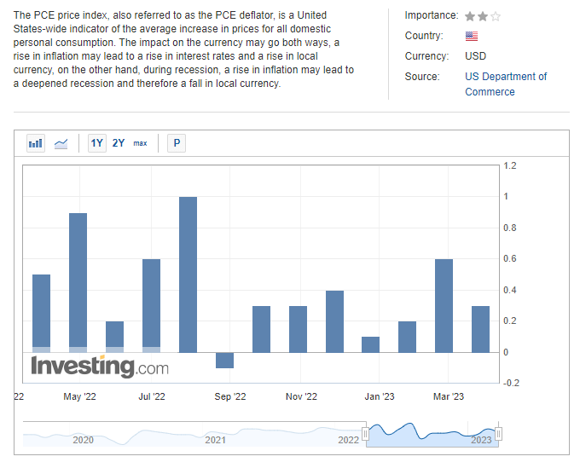This screenshot has height=468, width=580.
Task: Click the tallest bar at value 1
Action: (188, 274)
